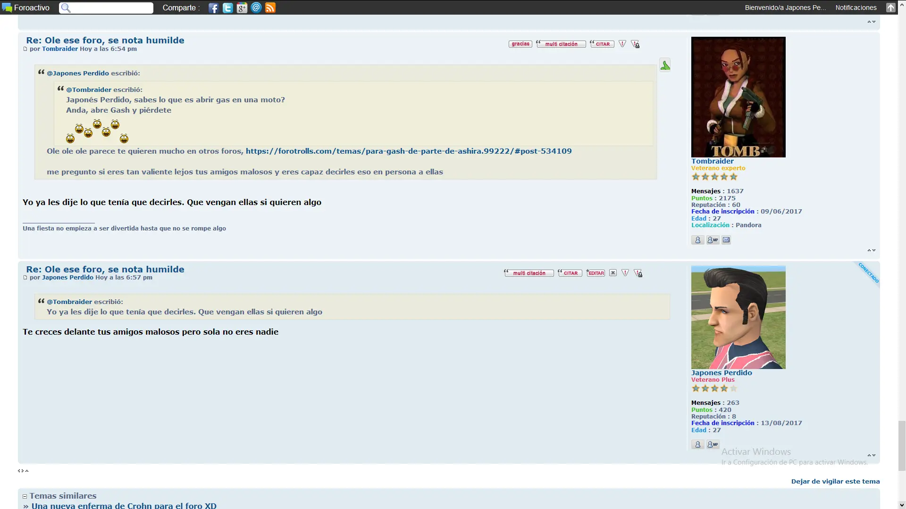
Task: Click the Foroactivo logo icon
Action: coord(7,8)
